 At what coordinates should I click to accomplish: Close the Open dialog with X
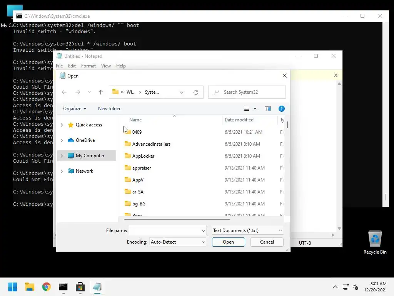click(x=284, y=76)
